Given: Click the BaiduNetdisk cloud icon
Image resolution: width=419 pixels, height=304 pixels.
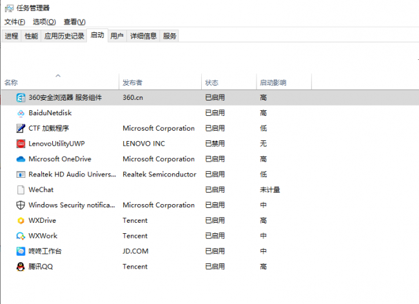Looking at the screenshot, I should click(21, 113).
